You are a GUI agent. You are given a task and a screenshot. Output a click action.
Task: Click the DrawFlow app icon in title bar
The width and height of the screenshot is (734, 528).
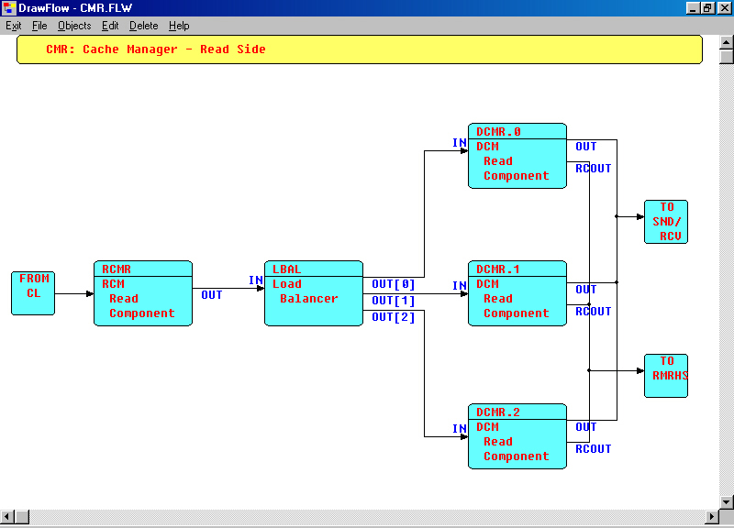9,8
